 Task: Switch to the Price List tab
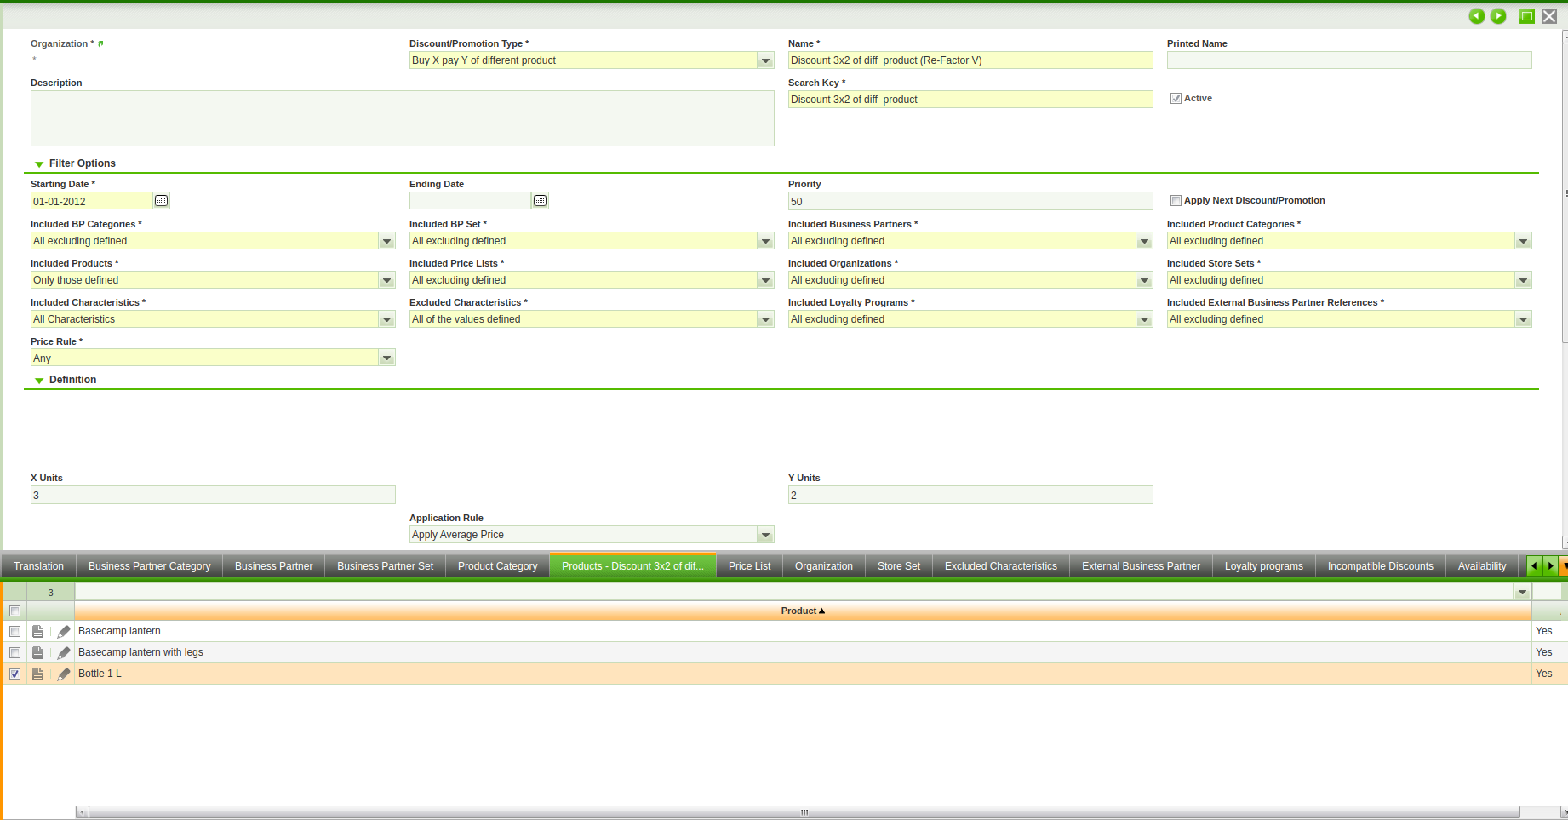(x=749, y=566)
